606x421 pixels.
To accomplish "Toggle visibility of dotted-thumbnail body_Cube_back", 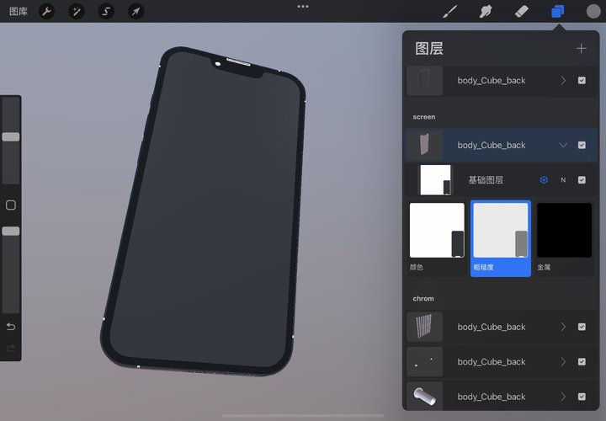I will [x=582, y=361].
